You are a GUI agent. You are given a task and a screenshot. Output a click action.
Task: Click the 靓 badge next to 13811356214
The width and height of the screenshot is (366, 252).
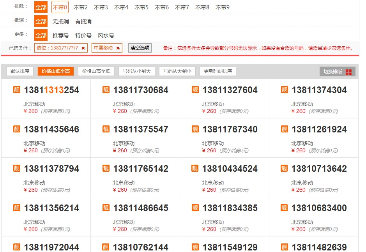click(17, 208)
